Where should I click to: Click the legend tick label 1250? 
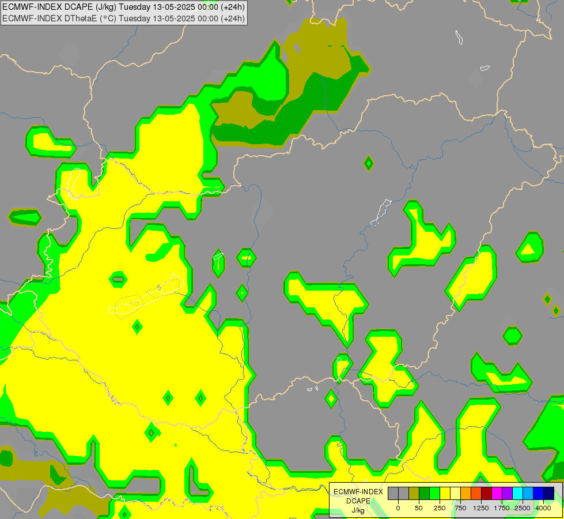[481, 508]
